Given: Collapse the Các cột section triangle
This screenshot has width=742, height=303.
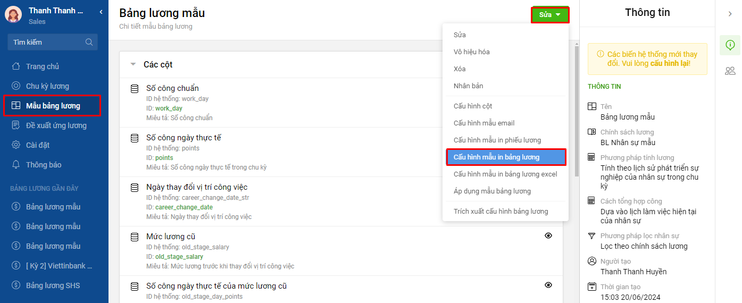Looking at the screenshot, I should click(x=133, y=64).
